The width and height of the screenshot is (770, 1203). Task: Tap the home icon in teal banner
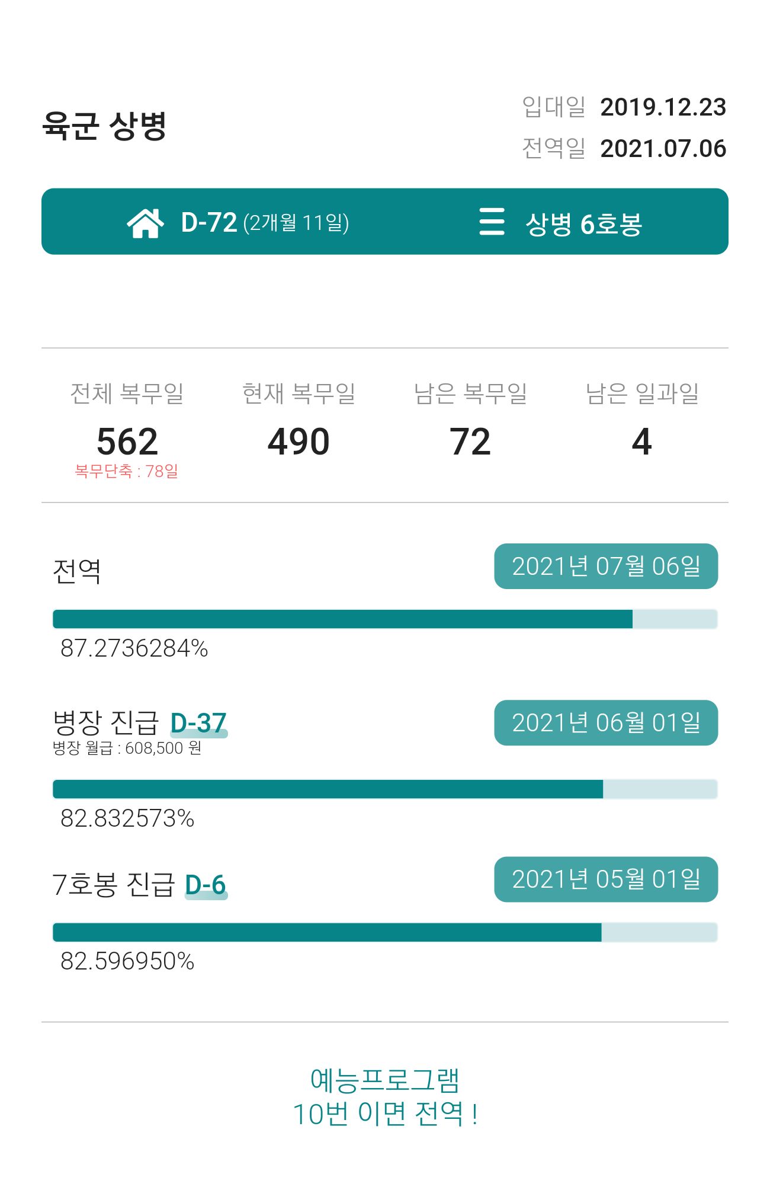(x=145, y=223)
